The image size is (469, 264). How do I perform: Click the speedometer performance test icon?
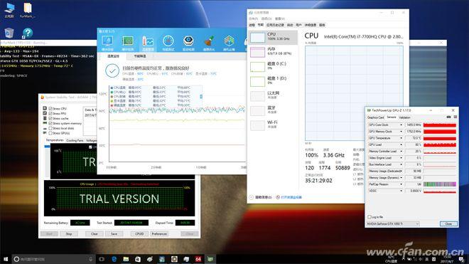tap(168, 42)
